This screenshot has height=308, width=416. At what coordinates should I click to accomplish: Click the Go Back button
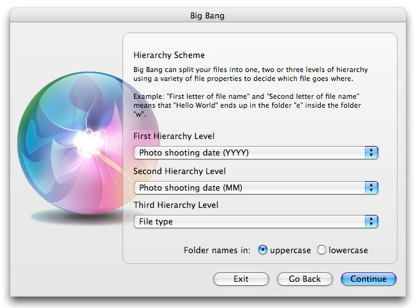point(304,279)
